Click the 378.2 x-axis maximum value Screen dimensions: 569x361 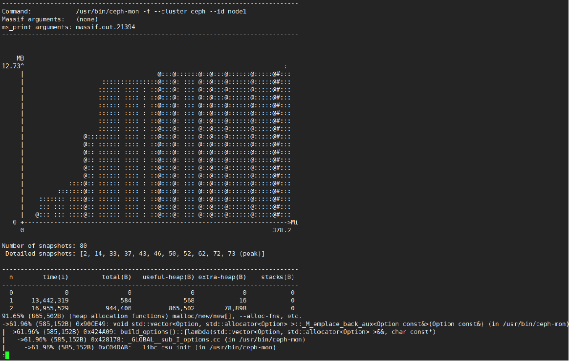(282, 230)
